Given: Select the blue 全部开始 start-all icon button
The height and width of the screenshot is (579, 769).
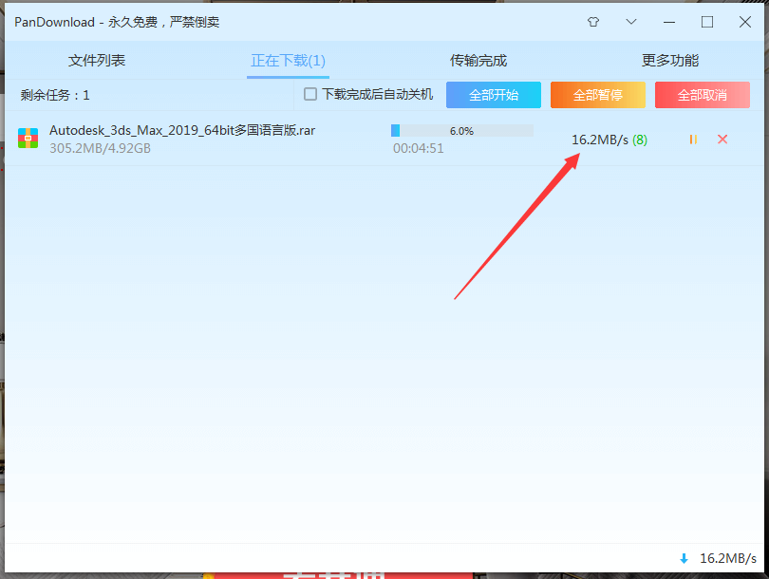Looking at the screenshot, I should click(493, 95).
